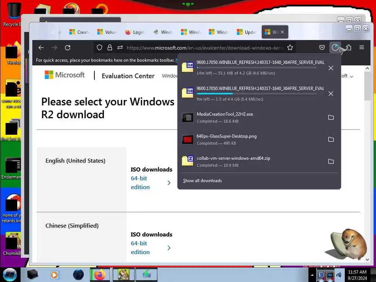Open site permissions icon in address bar
The width and height of the screenshot is (376, 282).
[x=120, y=48]
